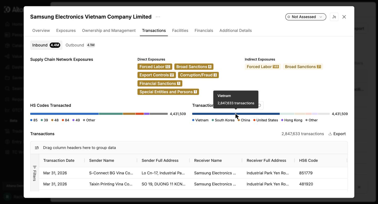
Task: Toggle HS code 84 legend item
Action: [65, 120]
